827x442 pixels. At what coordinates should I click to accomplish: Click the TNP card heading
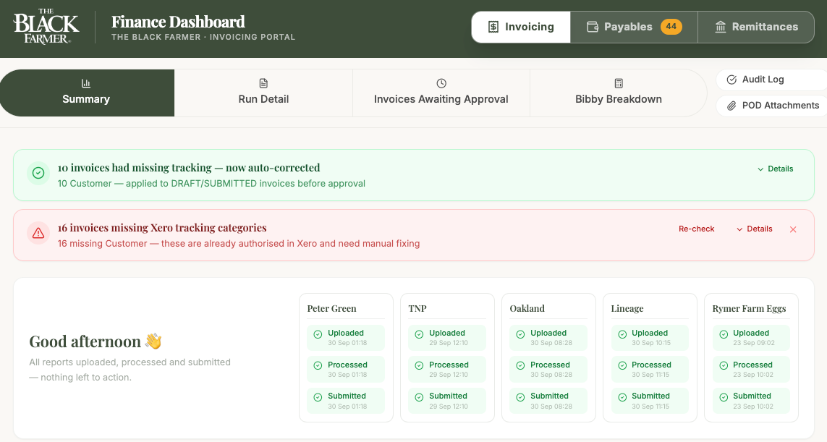(417, 309)
